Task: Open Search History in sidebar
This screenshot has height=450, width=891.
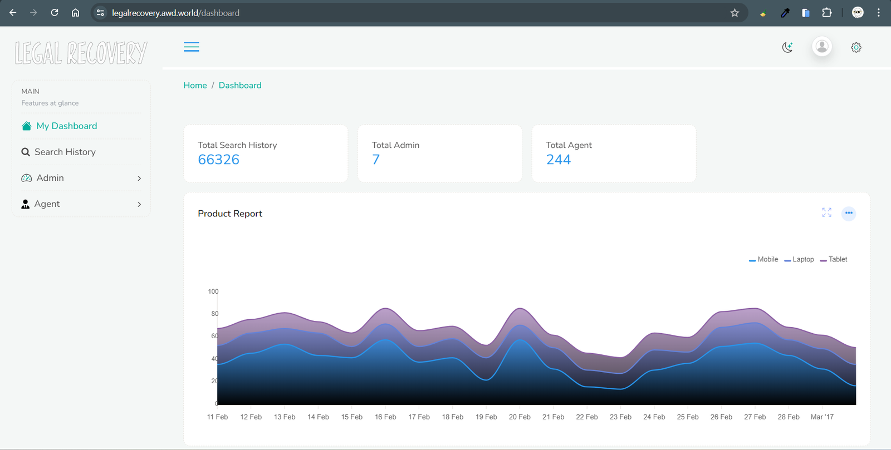Action: click(81, 152)
